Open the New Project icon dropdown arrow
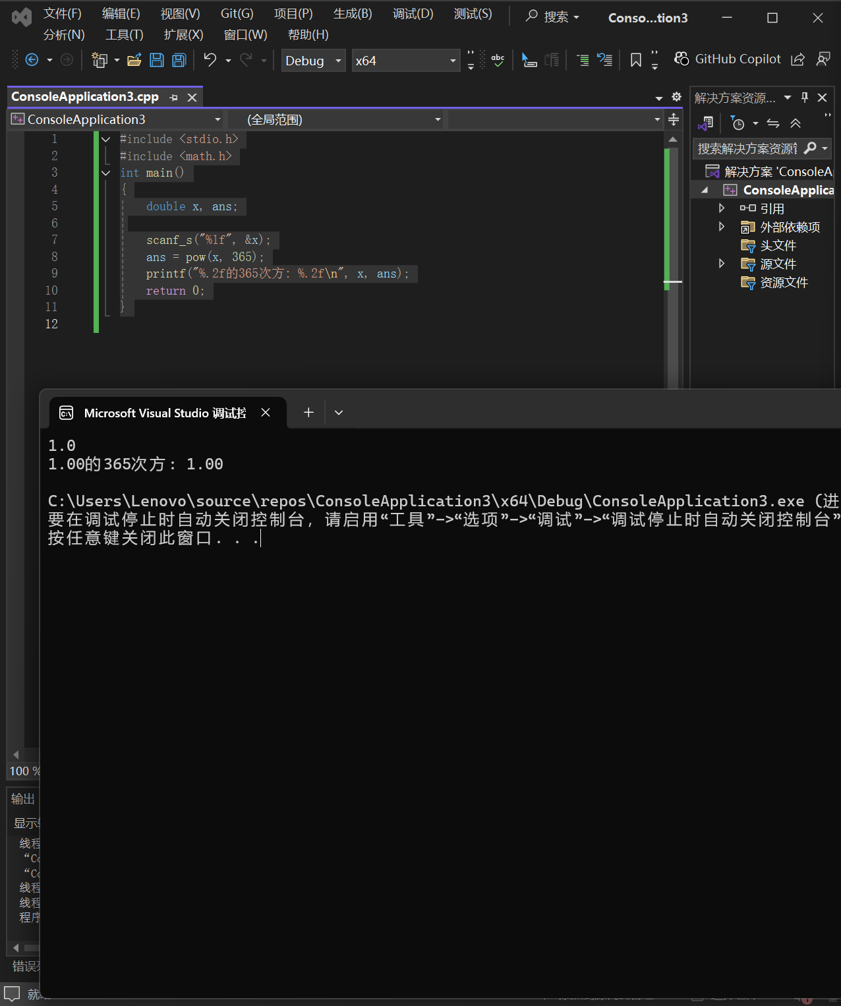Viewport: 841px width, 1006px height. [117, 61]
